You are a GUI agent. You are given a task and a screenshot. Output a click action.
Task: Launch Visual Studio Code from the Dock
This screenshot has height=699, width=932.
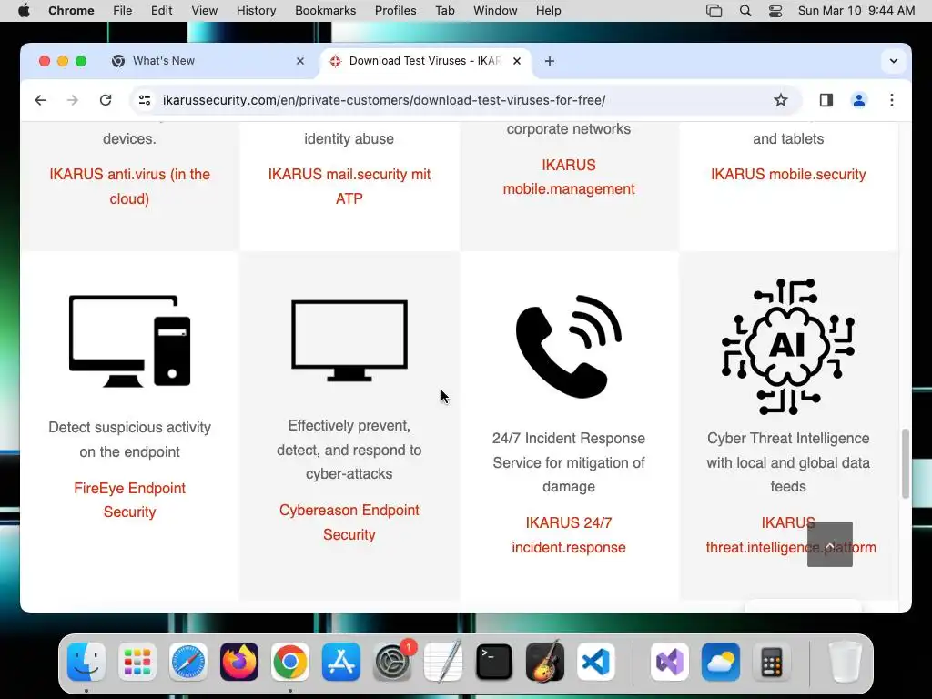coord(596,662)
